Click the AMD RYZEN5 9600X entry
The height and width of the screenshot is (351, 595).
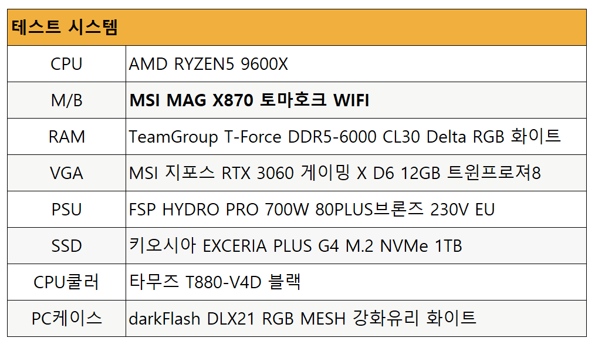pos(208,64)
